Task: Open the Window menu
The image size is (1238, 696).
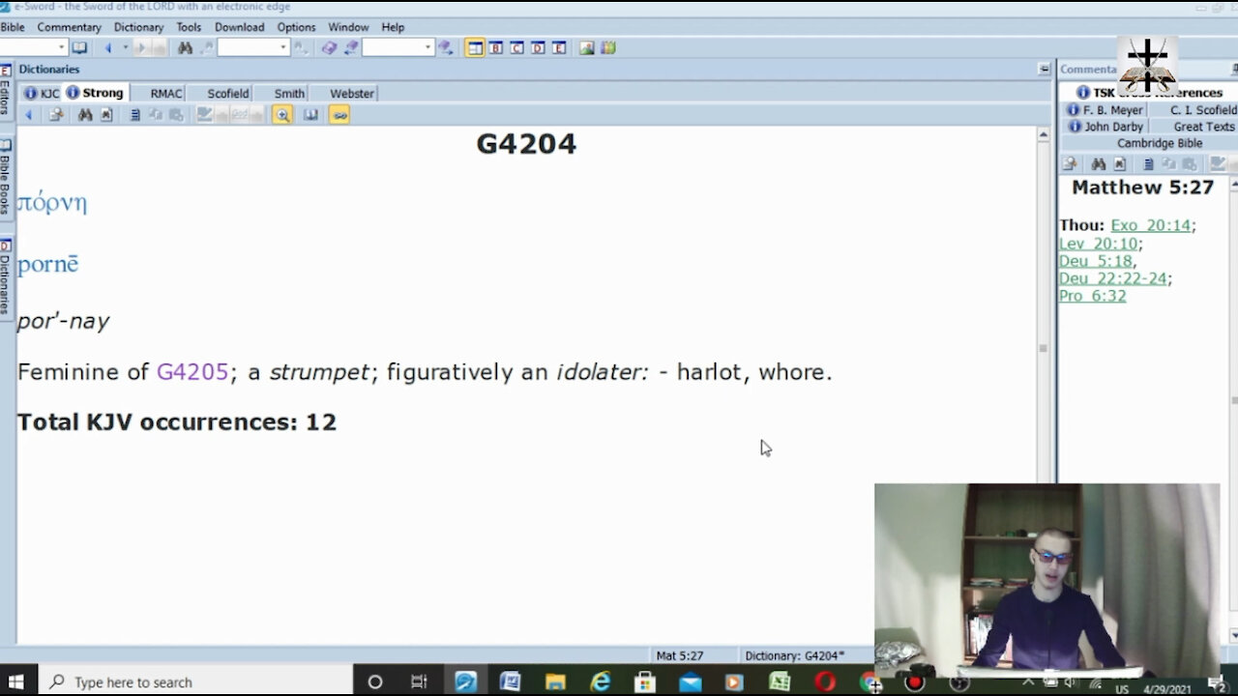Action: (348, 27)
